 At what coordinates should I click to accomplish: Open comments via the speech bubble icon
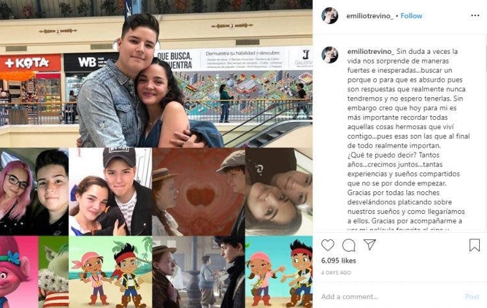coord(349,245)
